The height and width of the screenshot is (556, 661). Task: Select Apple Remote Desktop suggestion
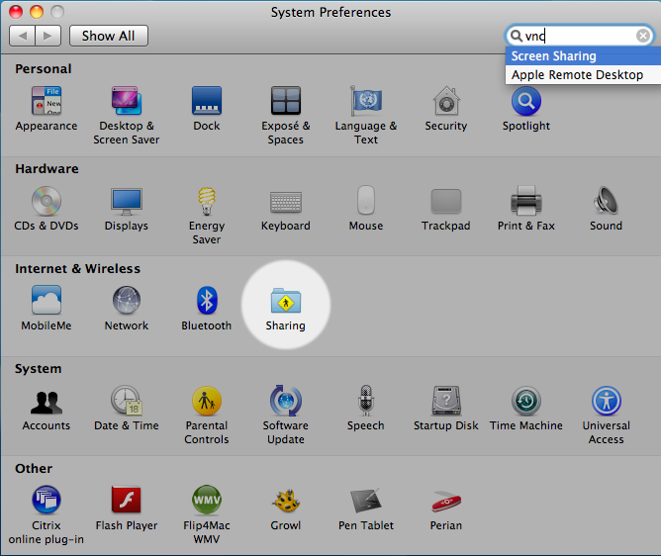click(579, 75)
